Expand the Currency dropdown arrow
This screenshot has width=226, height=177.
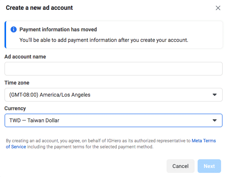click(x=215, y=120)
